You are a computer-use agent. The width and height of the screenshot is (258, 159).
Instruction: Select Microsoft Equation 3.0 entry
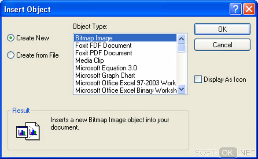pos(125,68)
